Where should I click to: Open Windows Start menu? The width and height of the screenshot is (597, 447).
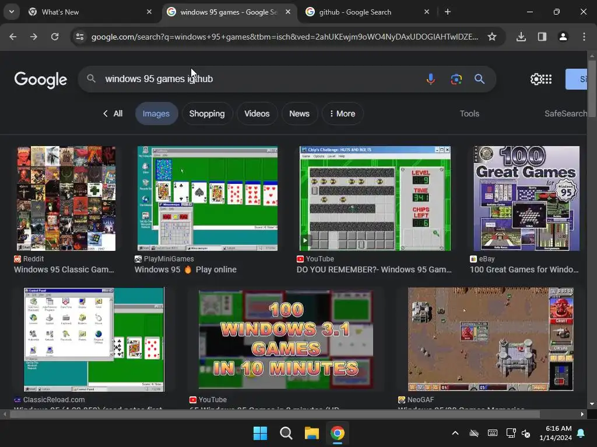261,433
